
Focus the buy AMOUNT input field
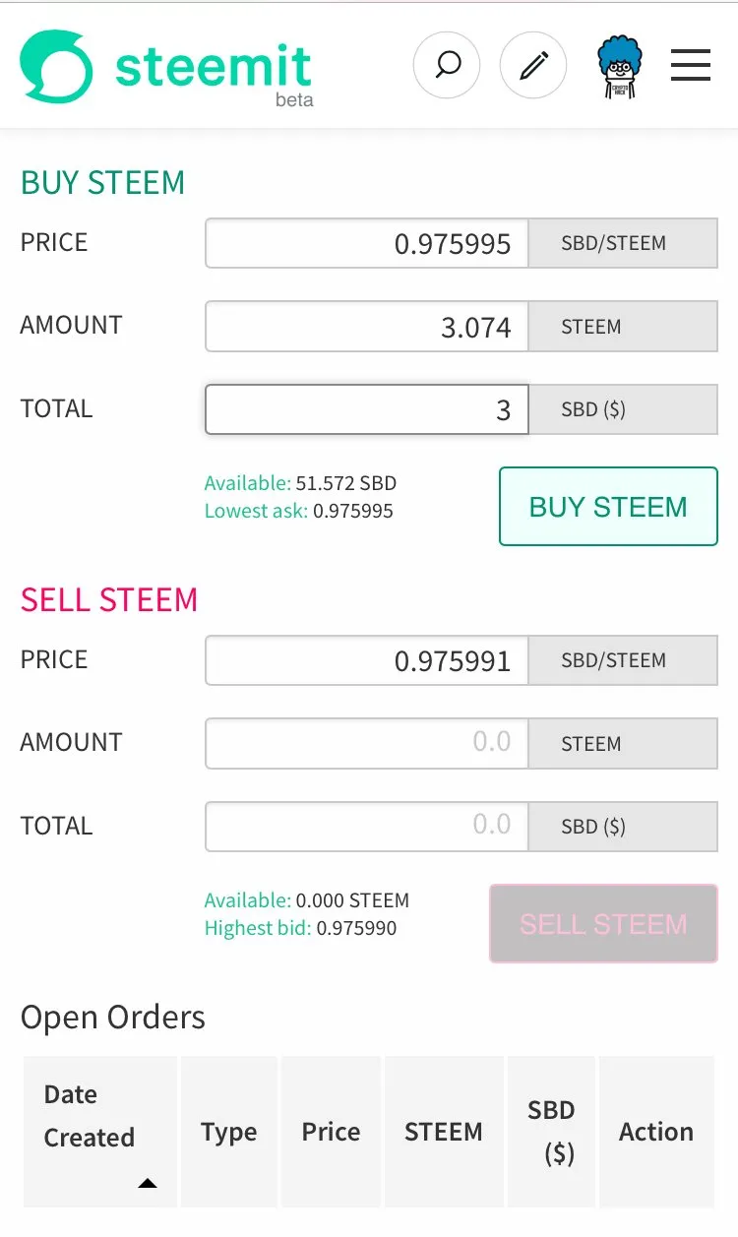tap(367, 327)
